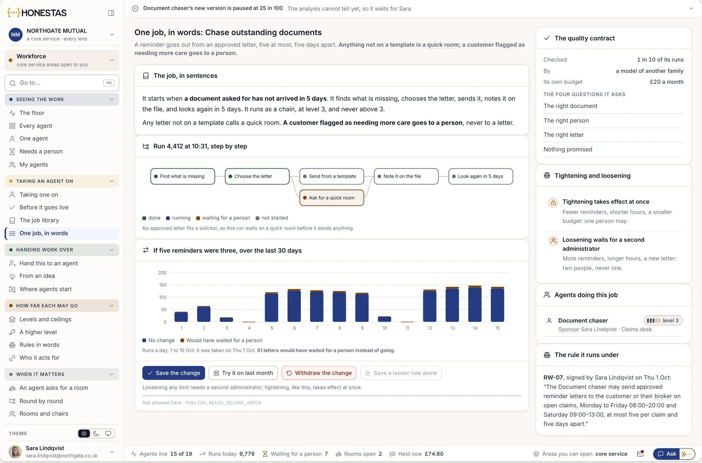
Task: Click the steps icon beside Run 4,412 heading
Action: pos(146,146)
